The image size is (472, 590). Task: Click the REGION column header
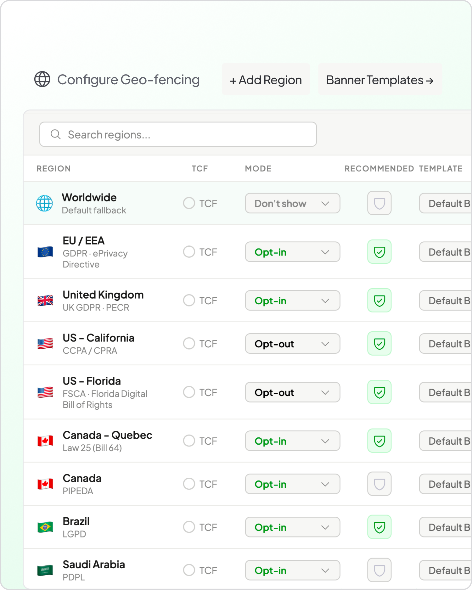click(53, 169)
